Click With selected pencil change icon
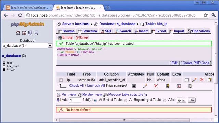The width and height of the screenshot is (219, 123). point(145,86)
